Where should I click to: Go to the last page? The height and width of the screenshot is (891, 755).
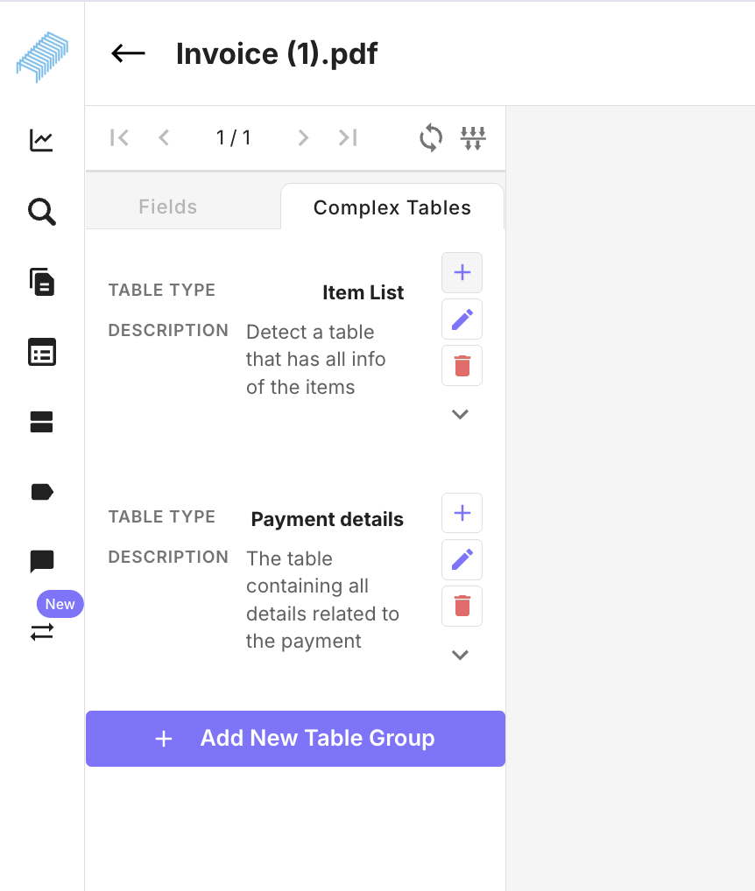[348, 137]
